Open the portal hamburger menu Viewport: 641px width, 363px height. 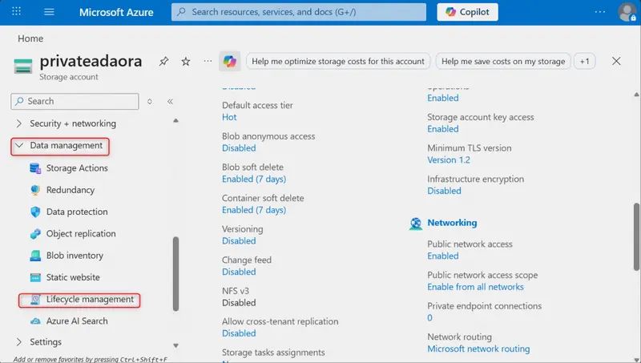pos(49,12)
